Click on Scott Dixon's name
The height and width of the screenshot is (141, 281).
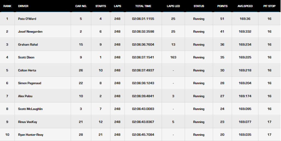[x=26, y=57]
